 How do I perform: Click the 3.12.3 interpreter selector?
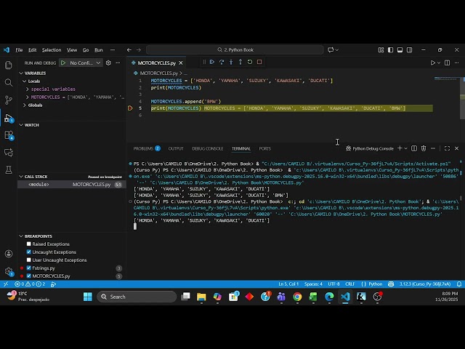[424, 284]
